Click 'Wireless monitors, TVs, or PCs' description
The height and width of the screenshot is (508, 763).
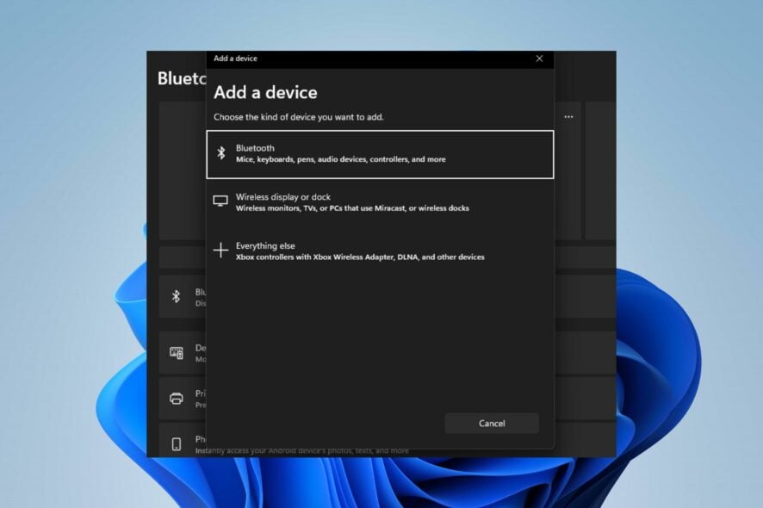(353, 208)
